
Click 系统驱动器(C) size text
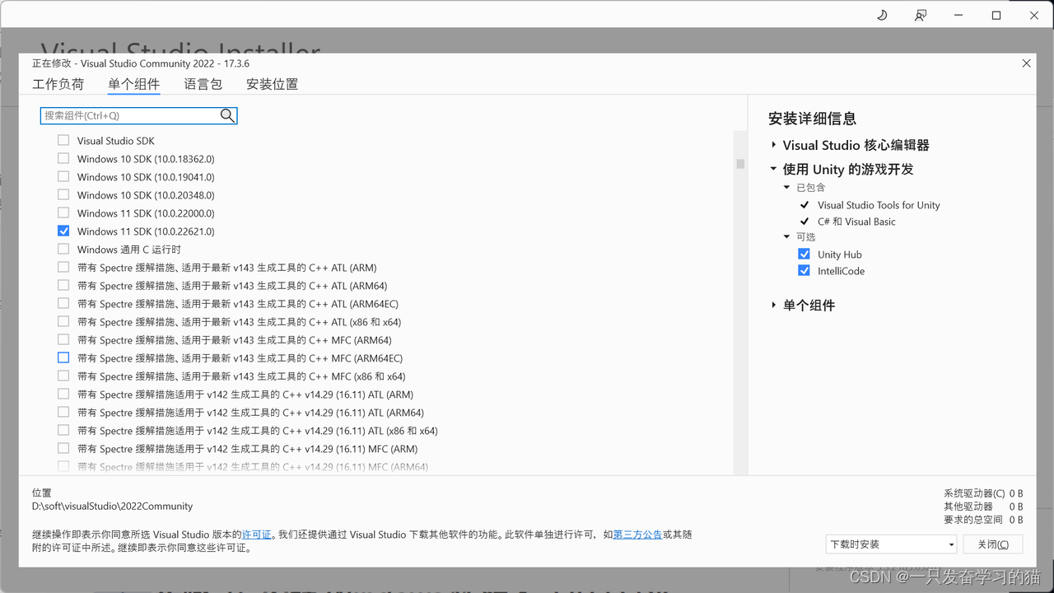983,493
